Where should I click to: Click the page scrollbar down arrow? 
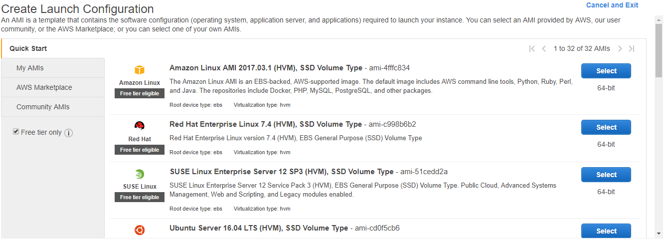click(x=659, y=234)
